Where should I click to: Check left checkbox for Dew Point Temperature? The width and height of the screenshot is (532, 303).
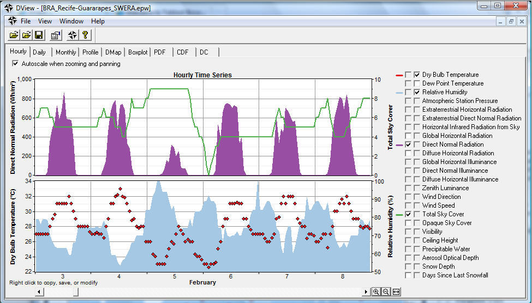tap(408, 83)
